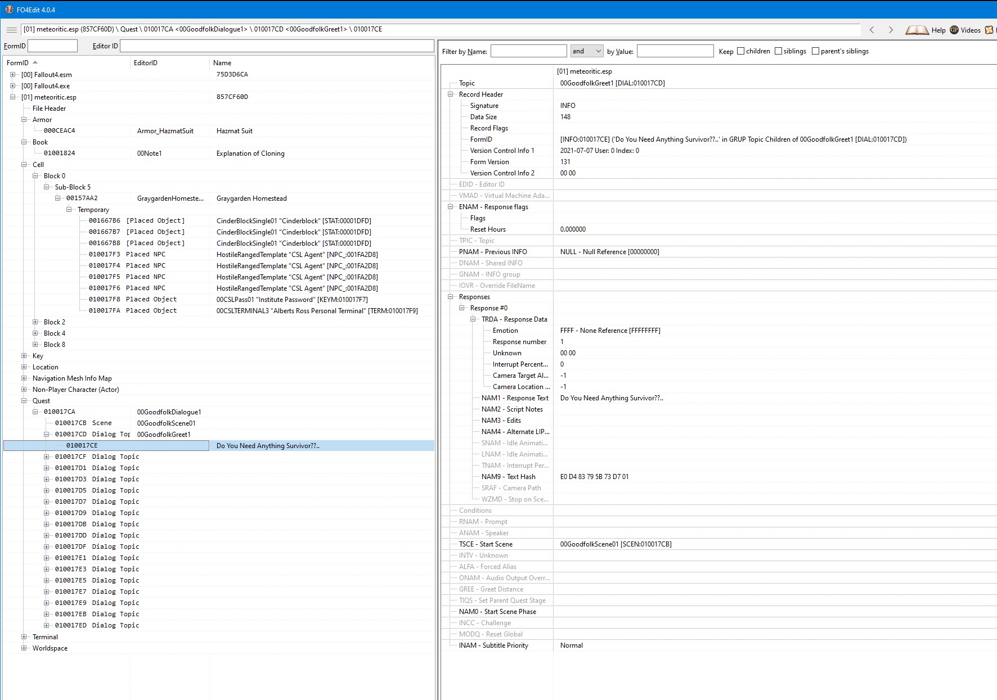Collapse the Armor group

coord(24,119)
